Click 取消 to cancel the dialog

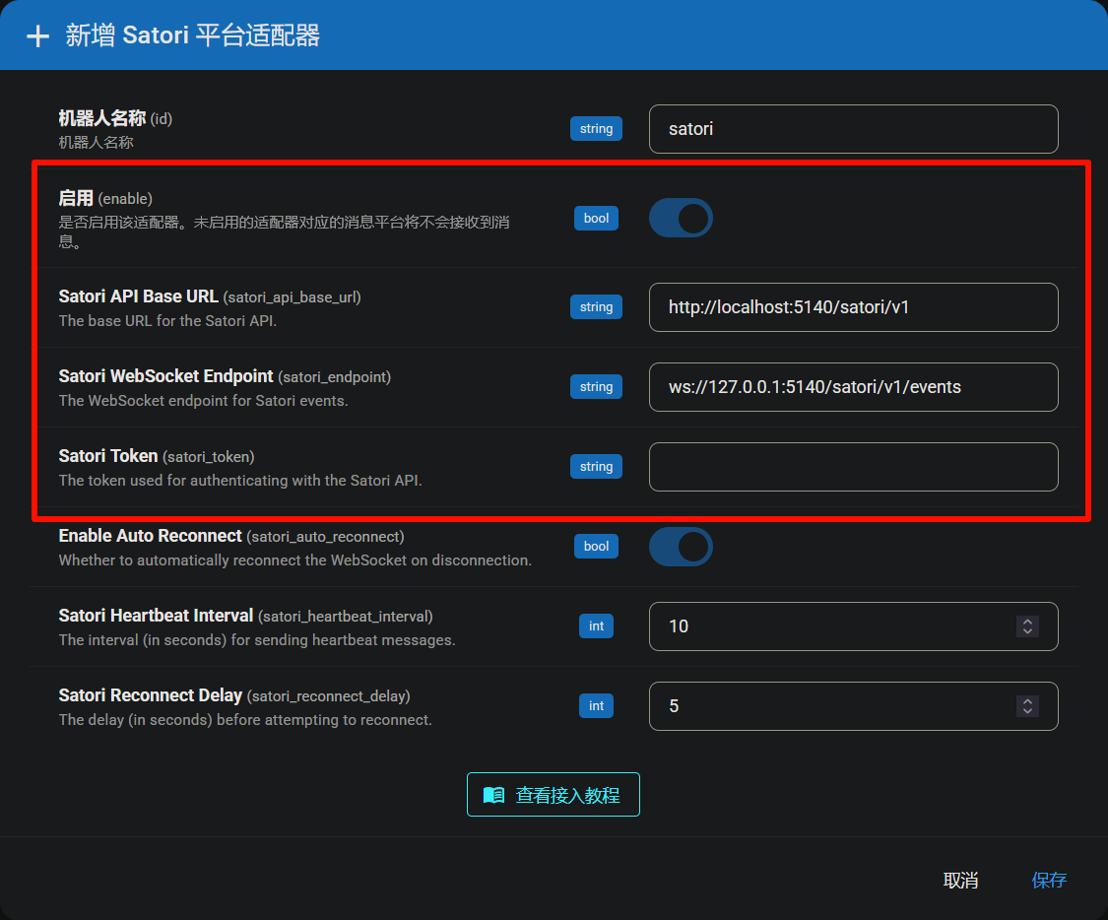coord(960,880)
